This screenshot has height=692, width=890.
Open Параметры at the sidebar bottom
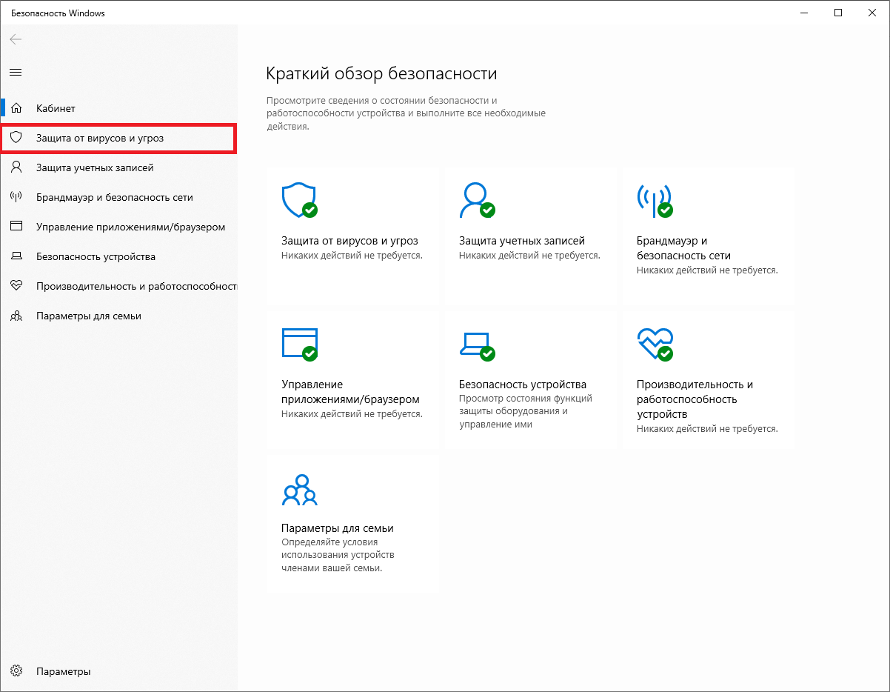[118, 671]
